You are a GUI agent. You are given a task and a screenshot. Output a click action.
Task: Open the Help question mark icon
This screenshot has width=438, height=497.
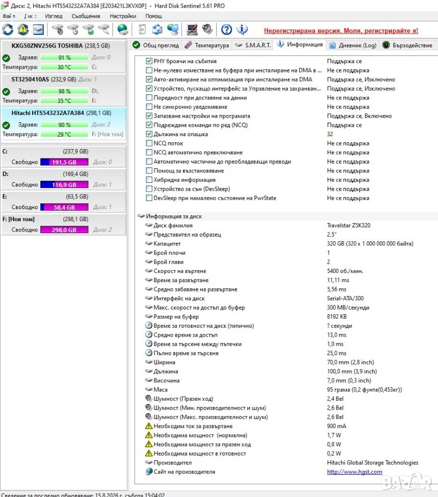(227, 30)
